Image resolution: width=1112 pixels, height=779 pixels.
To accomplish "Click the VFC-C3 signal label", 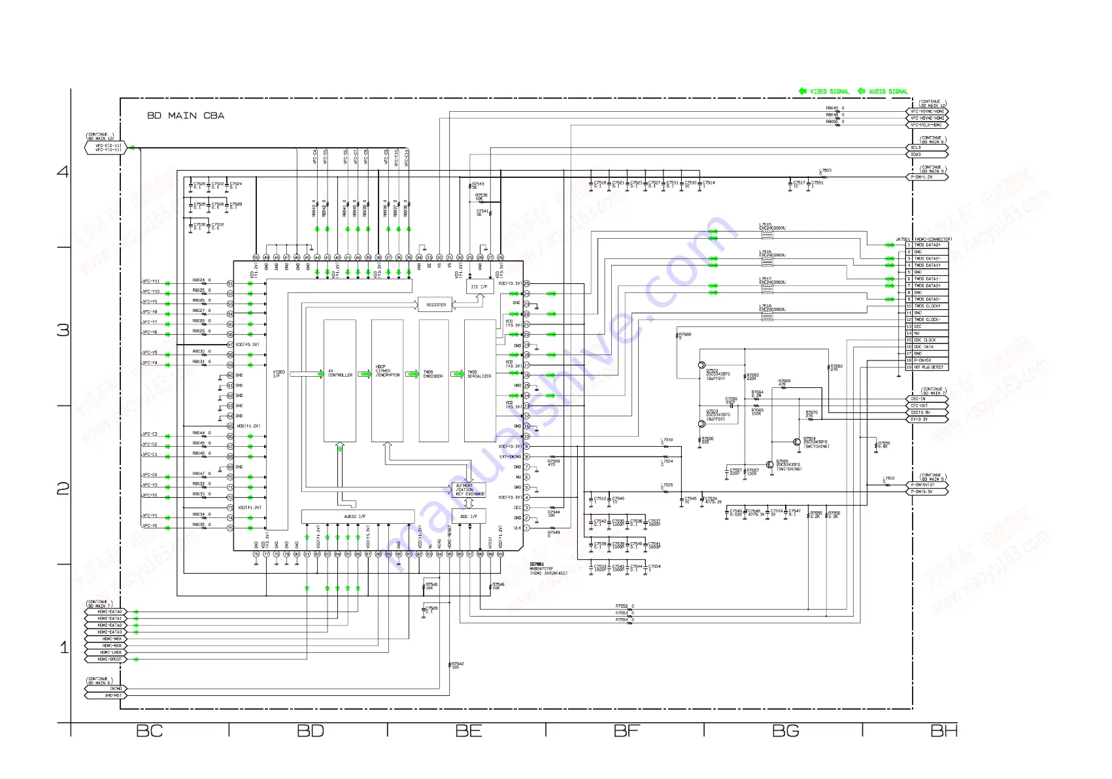I will point(150,434).
